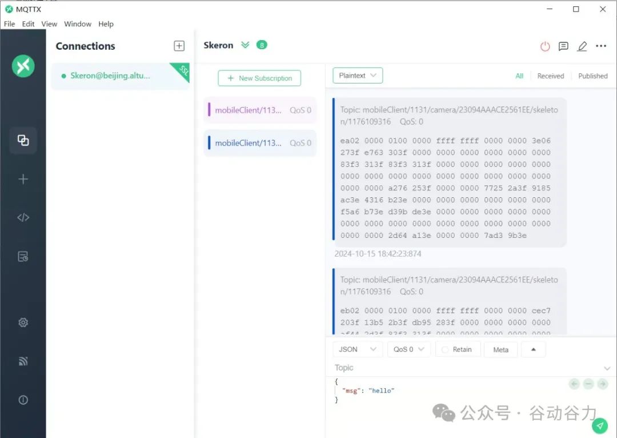Filter messages to Published only

592,75
